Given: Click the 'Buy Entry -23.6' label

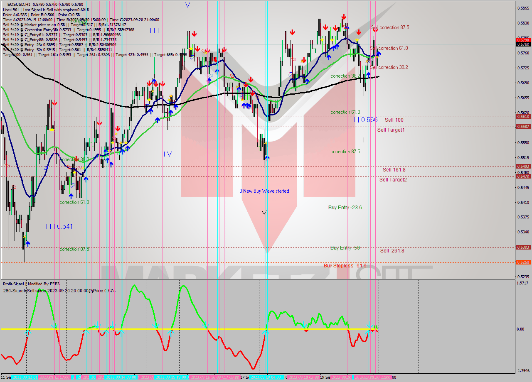Looking at the screenshot, I should pyautogui.click(x=345, y=207).
